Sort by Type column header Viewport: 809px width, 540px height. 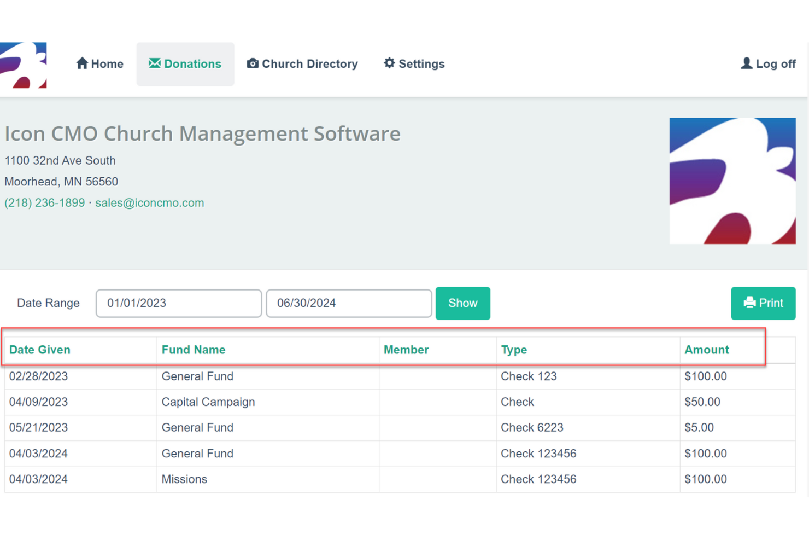pos(514,350)
